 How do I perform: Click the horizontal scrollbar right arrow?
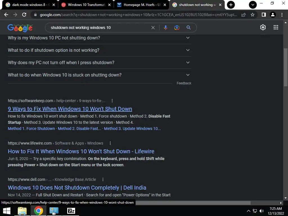click(x=281, y=203)
